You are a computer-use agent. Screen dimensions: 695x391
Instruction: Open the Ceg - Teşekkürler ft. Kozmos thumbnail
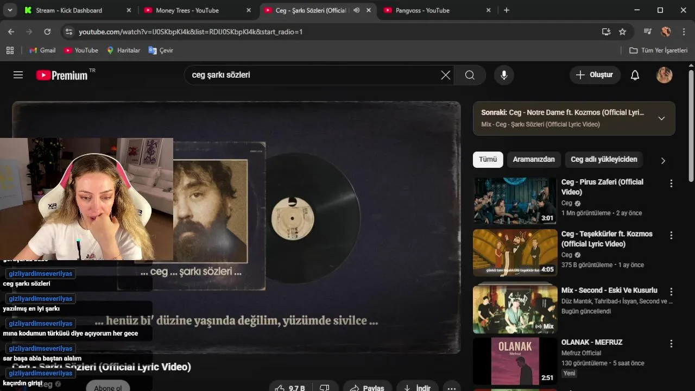pyautogui.click(x=515, y=253)
